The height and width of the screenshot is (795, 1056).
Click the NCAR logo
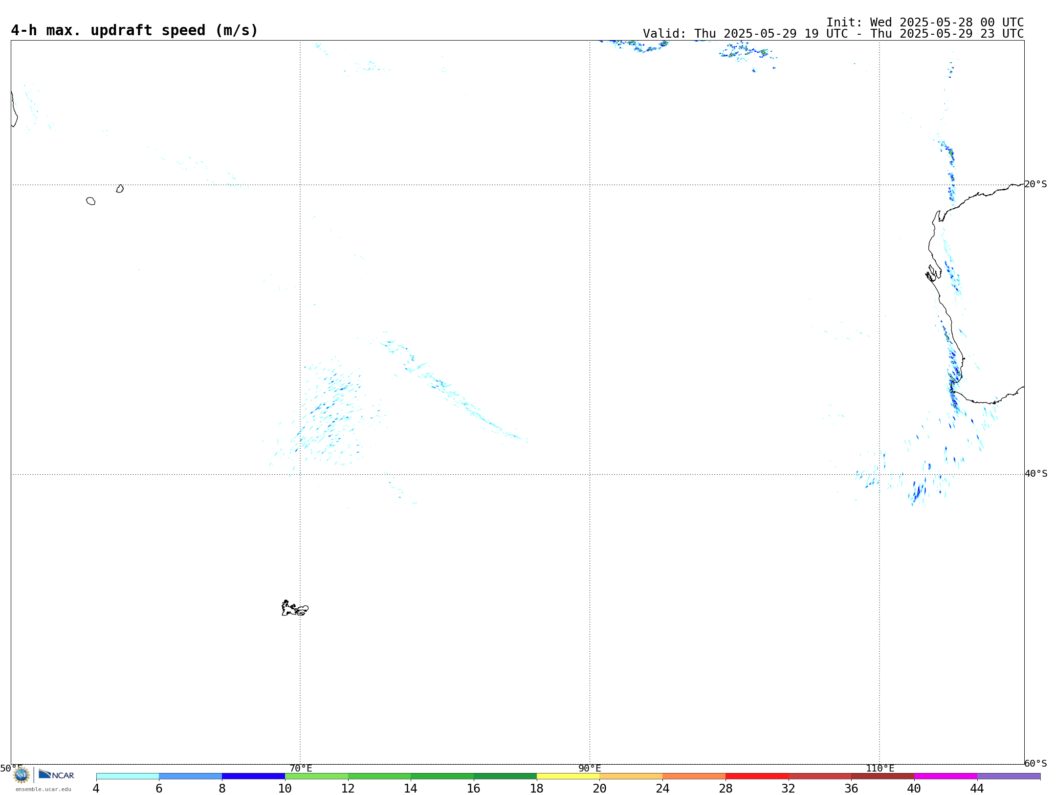[x=56, y=774]
